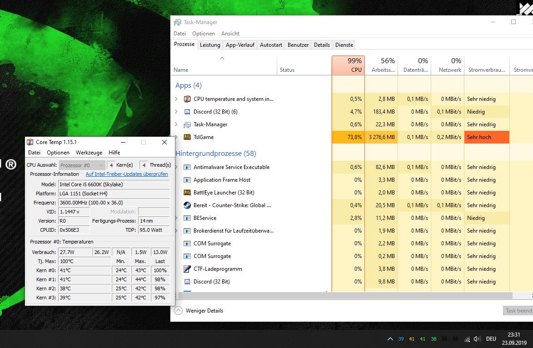Click the Application Frame Host icon
The image size is (533, 348).
[187, 180]
